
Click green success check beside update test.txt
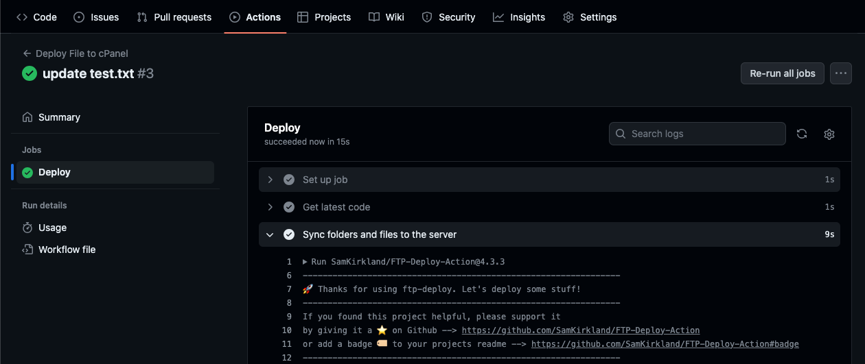click(30, 73)
